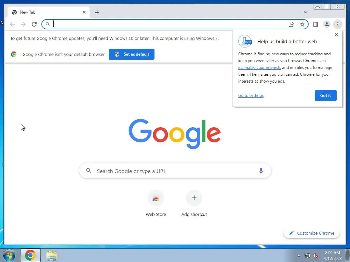Image resolution: width=350 pixels, height=262 pixels.
Task: Click the Google logo
Action: [x=175, y=134]
